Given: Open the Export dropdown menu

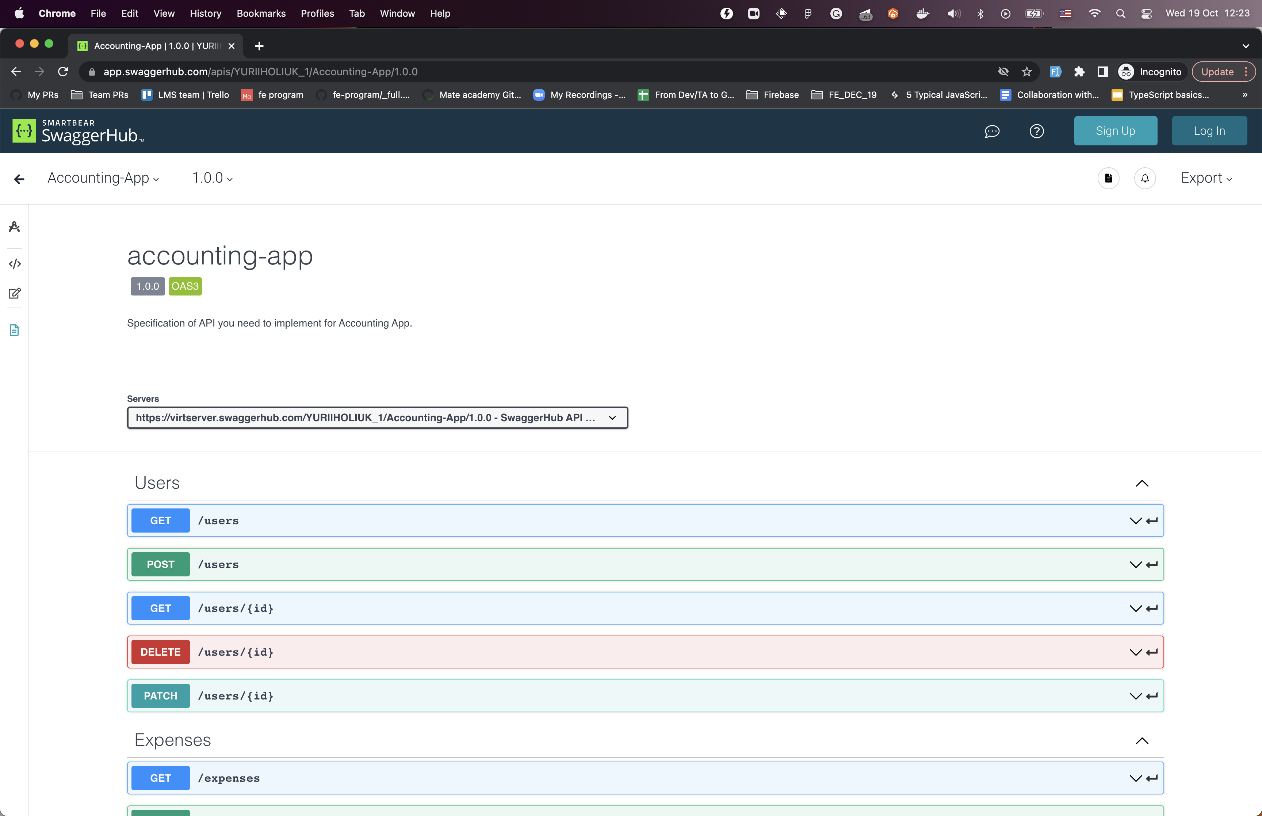Looking at the screenshot, I should click(x=1206, y=178).
